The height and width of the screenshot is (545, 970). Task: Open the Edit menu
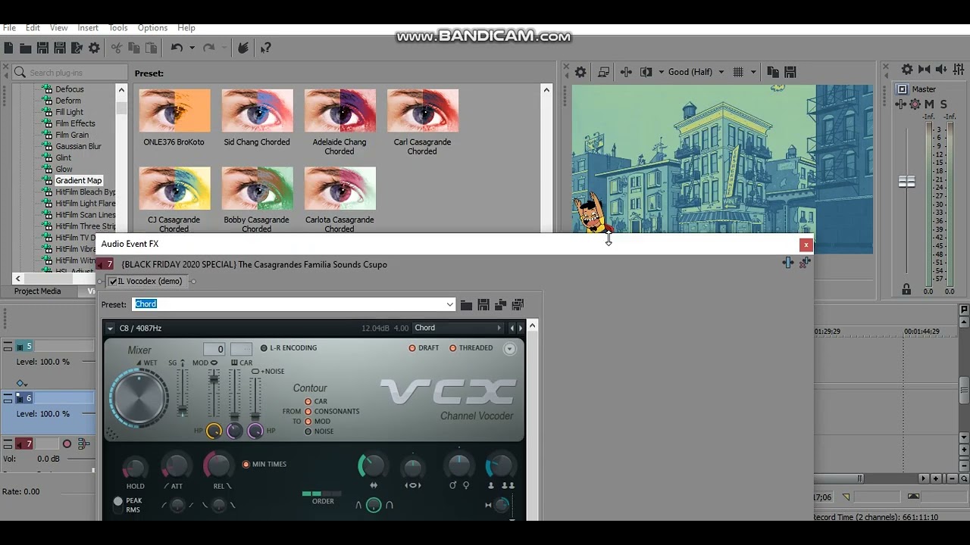coord(33,28)
